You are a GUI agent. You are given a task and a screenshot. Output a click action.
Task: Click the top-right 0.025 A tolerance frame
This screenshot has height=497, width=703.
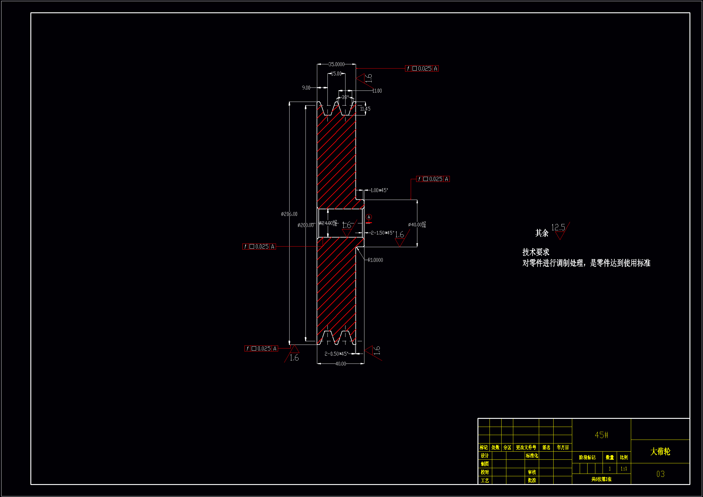pos(422,69)
